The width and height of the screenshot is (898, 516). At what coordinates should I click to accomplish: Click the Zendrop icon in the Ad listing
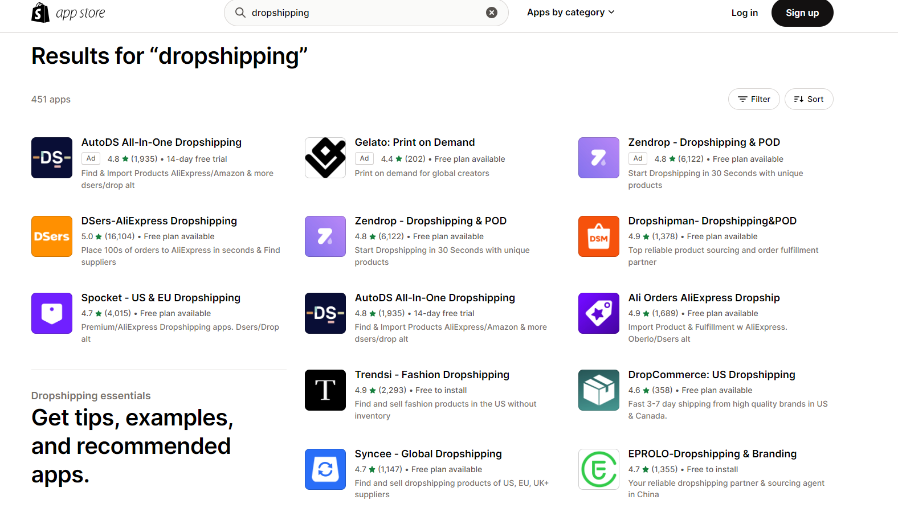[x=599, y=158]
